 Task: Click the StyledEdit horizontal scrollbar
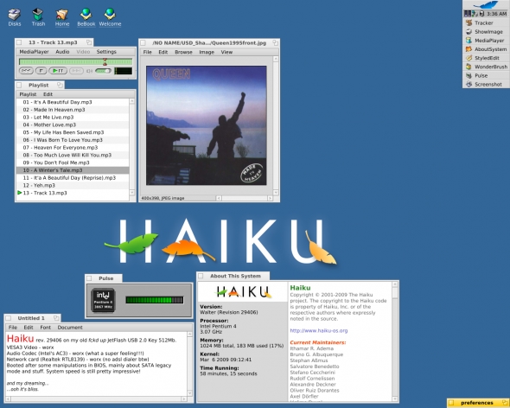point(96,398)
